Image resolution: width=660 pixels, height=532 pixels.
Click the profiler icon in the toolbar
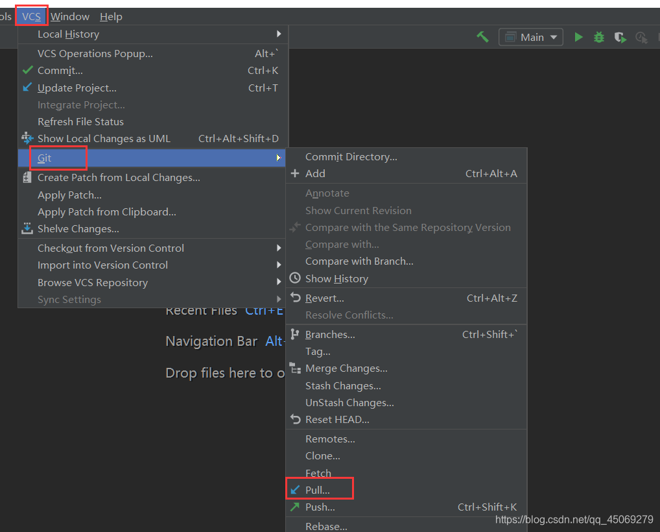641,38
